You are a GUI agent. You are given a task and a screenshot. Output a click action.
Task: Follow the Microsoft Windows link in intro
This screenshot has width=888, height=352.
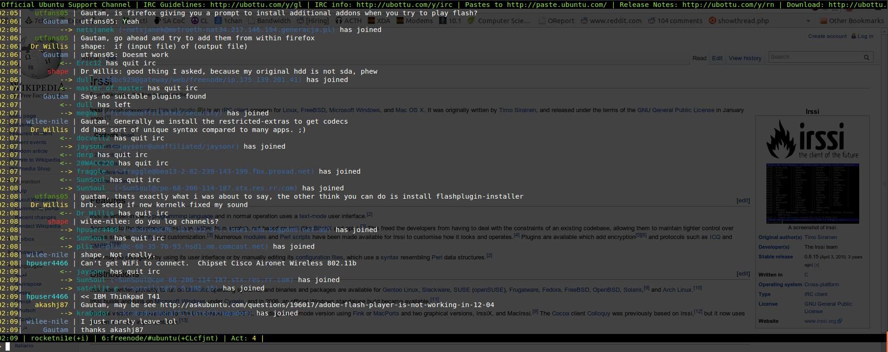(355, 110)
